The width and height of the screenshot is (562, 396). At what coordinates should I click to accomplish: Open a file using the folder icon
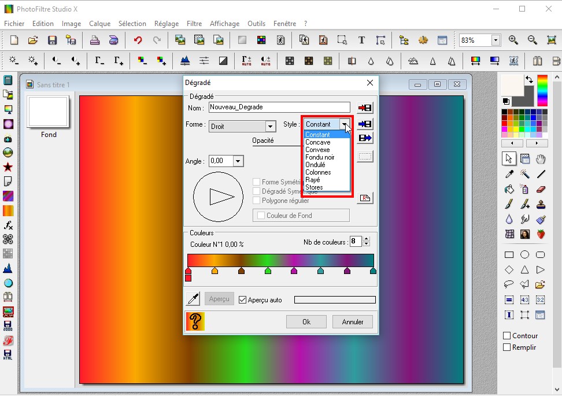[x=33, y=40]
